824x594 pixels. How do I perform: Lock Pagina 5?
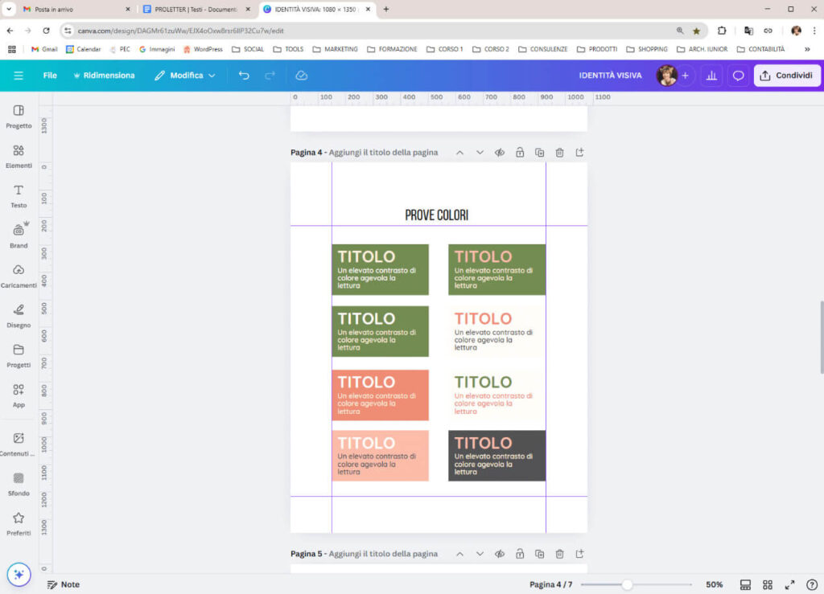(520, 554)
